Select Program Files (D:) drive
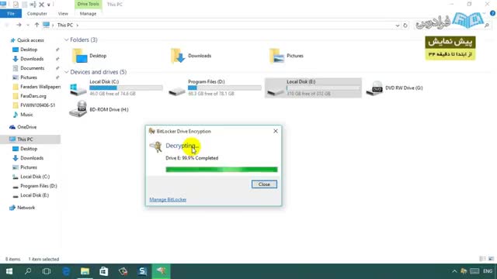Viewport: 497px width, 279px height. click(214, 88)
